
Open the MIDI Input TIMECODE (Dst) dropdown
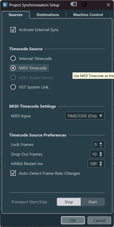(85, 116)
